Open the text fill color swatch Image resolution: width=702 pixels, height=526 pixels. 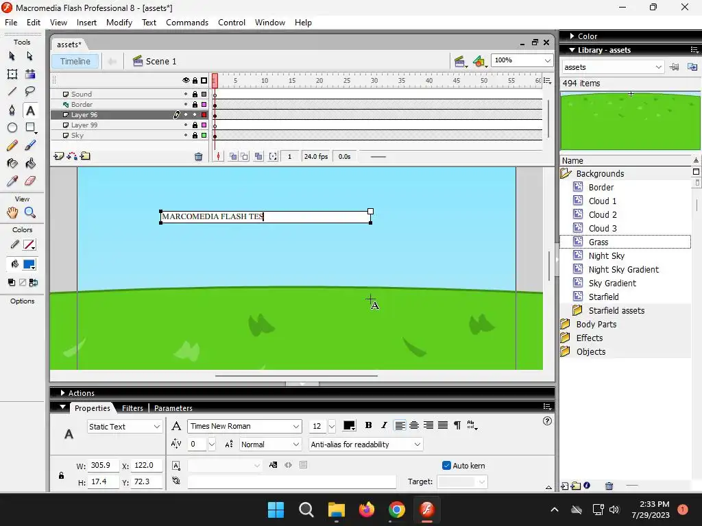(349, 426)
